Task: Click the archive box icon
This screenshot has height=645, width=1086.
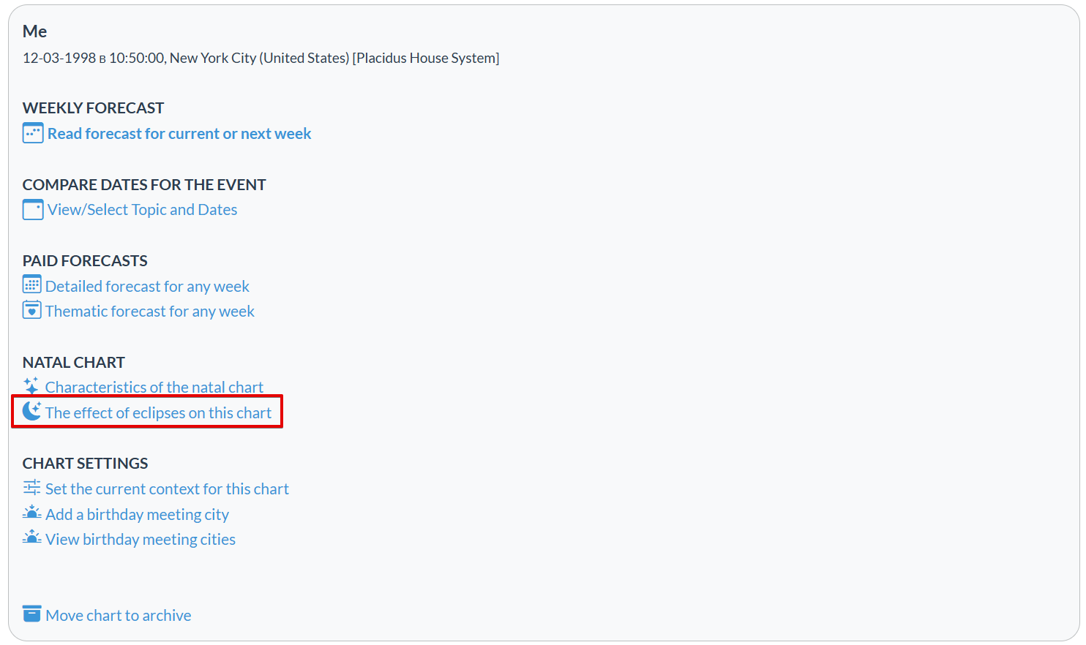Action: (32, 614)
